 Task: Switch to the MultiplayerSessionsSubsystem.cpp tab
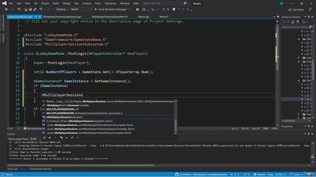click(x=62, y=17)
